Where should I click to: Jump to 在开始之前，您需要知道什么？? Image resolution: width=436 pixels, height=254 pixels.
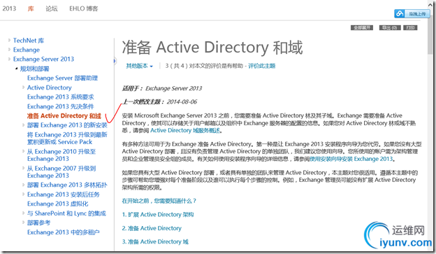pyautogui.click(x=159, y=201)
